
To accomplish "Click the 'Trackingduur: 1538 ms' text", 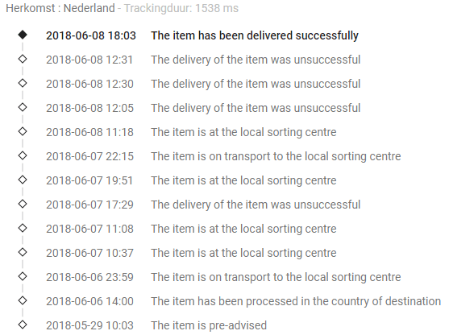I will pos(181,8).
